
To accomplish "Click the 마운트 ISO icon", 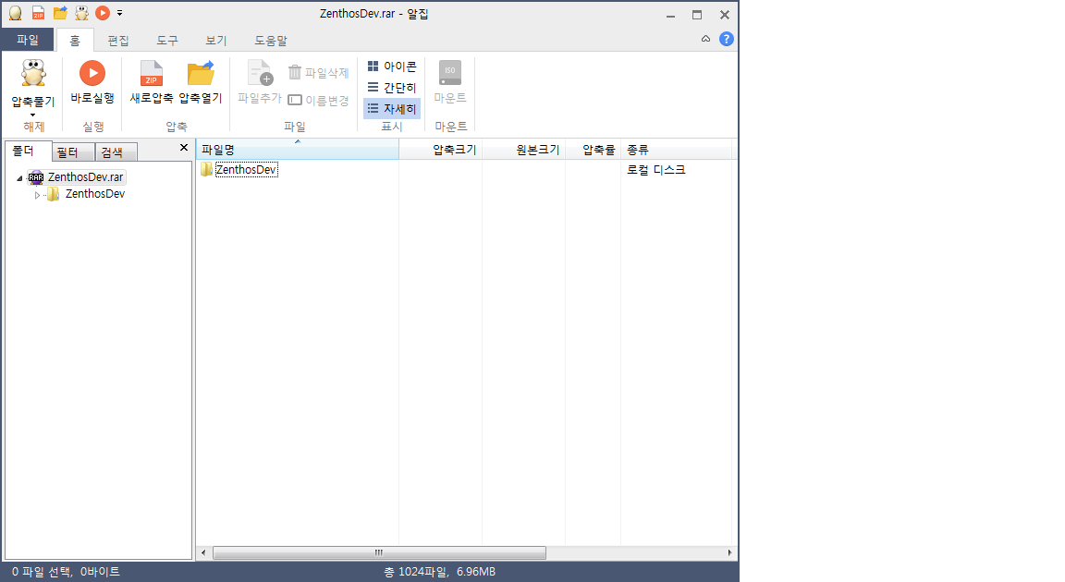I will pos(449,73).
